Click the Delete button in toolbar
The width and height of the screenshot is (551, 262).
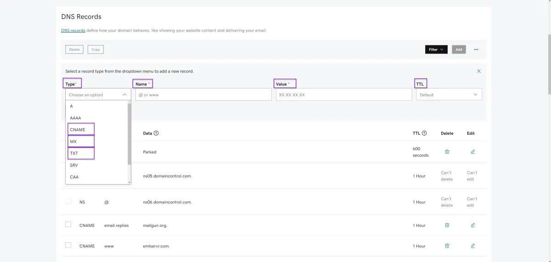pos(74,49)
